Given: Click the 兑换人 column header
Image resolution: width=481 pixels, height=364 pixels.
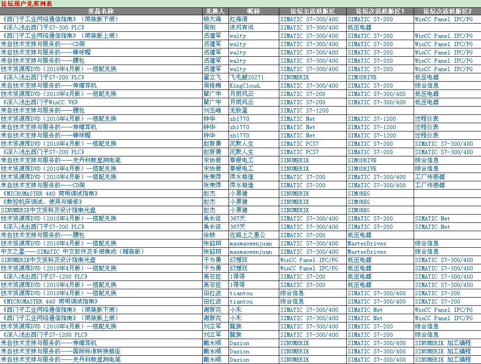Looking at the screenshot, I should coord(216,12).
